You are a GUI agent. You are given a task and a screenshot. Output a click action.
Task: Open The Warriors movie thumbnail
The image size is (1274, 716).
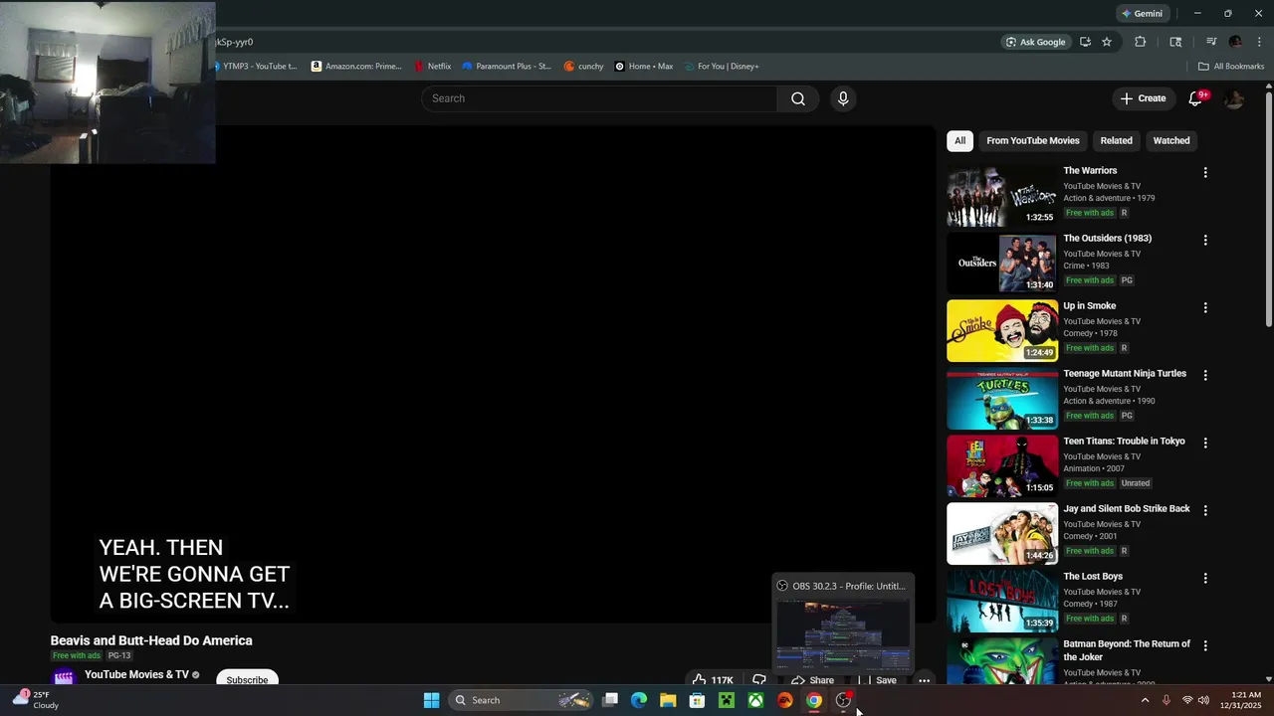(x=1002, y=196)
